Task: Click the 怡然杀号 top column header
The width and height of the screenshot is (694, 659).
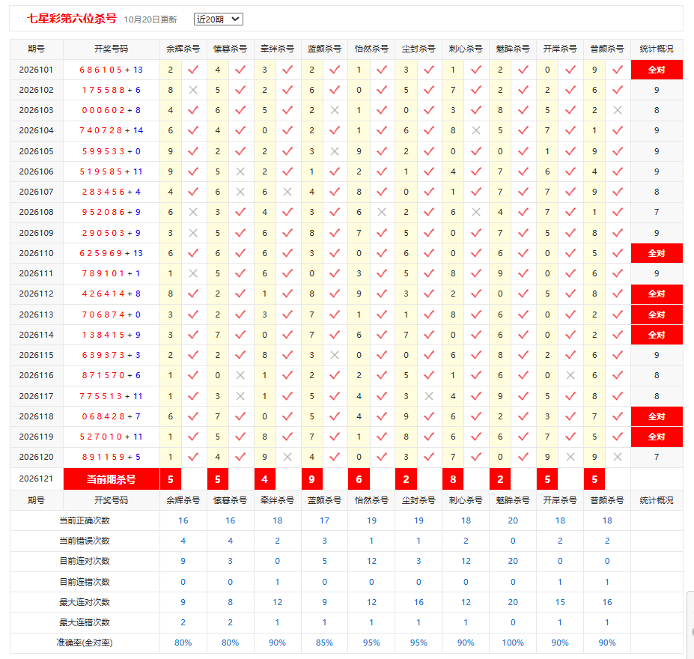Action: point(371,49)
